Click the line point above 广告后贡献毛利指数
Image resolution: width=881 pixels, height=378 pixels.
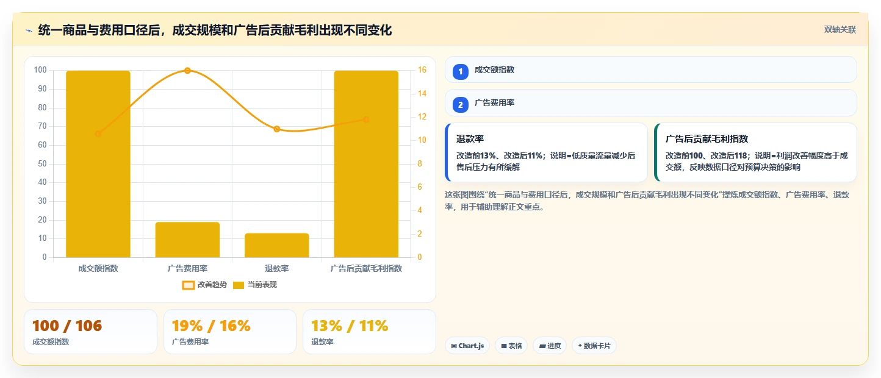(x=366, y=119)
